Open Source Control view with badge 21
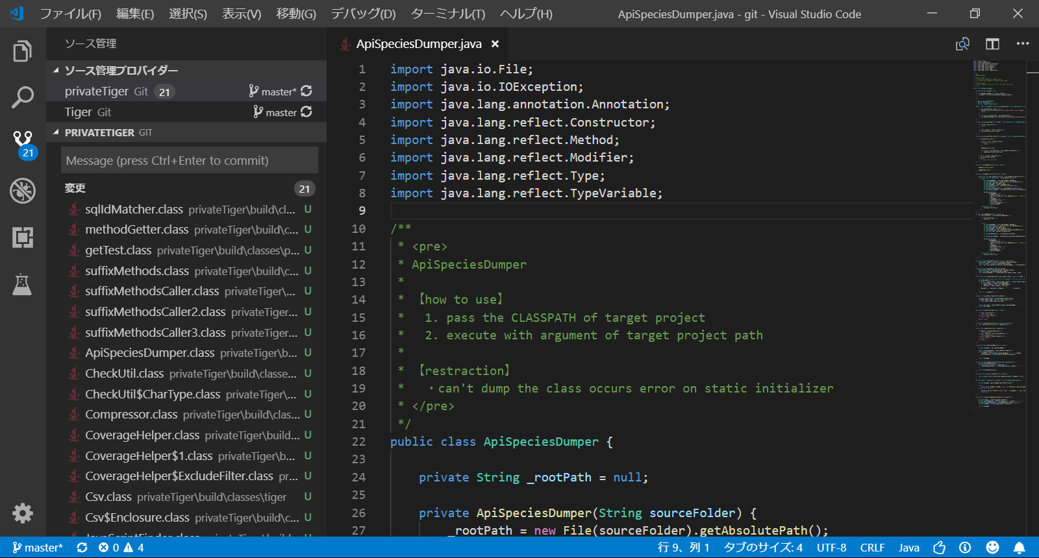1039x558 pixels. [x=23, y=144]
